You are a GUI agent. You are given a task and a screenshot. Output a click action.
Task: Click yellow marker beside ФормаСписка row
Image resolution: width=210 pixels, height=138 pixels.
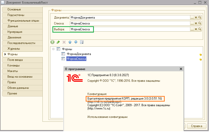tap(201, 60)
